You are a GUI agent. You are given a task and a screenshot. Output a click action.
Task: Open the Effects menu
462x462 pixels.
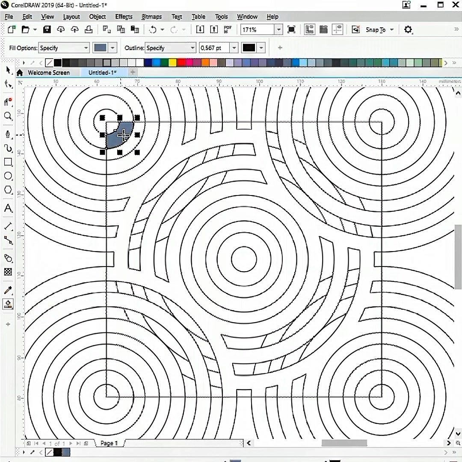tap(124, 17)
